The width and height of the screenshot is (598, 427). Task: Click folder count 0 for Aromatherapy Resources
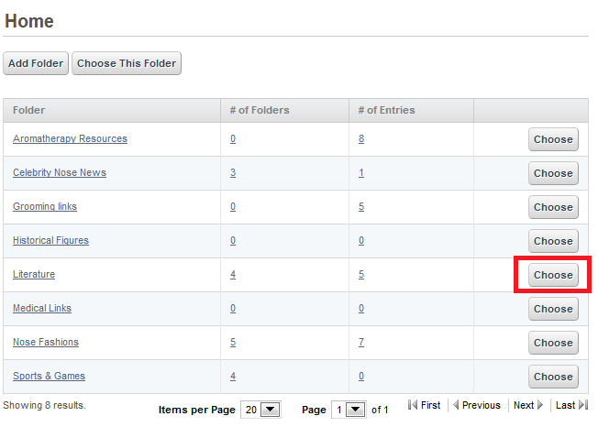pyautogui.click(x=233, y=138)
